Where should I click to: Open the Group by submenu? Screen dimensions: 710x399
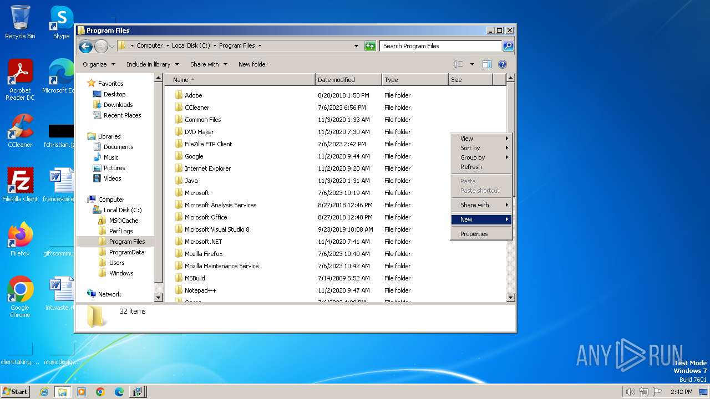click(x=481, y=157)
